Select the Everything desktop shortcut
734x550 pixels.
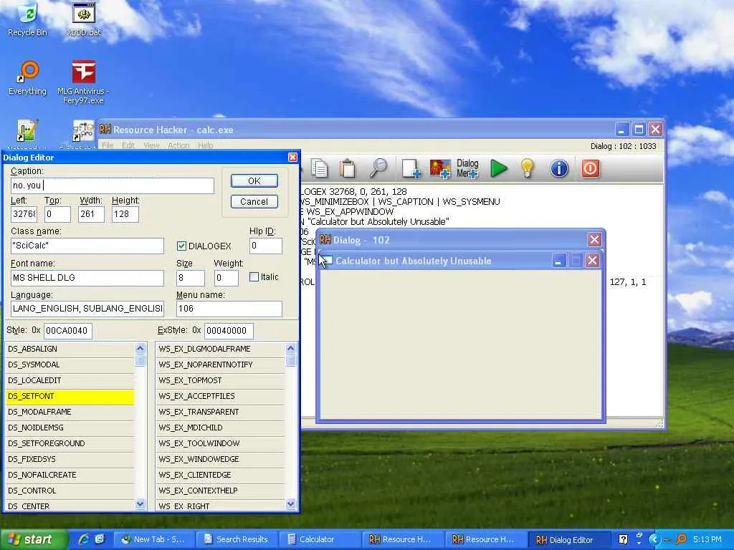pyautogui.click(x=28, y=77)
